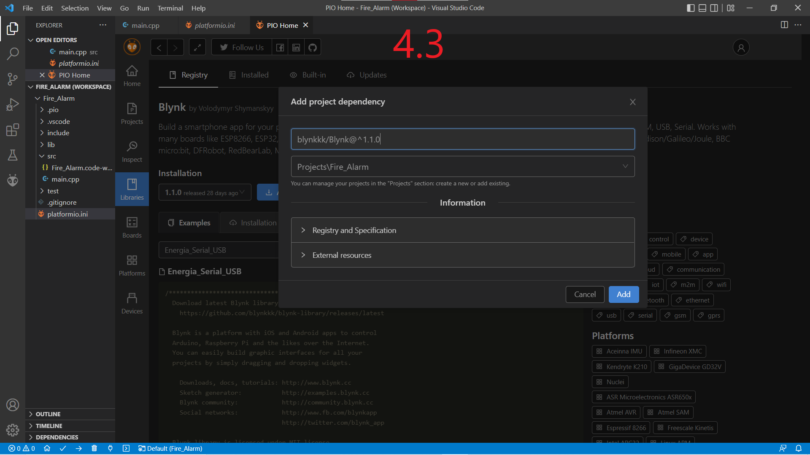Toggle panel layout button in title bar
This screenshot has height=455, width=810.
pos(702,8)
